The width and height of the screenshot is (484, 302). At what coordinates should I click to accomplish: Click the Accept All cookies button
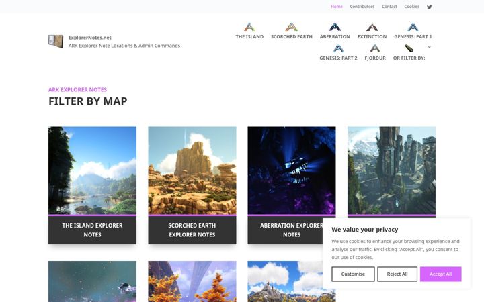[x=440, y=274]
